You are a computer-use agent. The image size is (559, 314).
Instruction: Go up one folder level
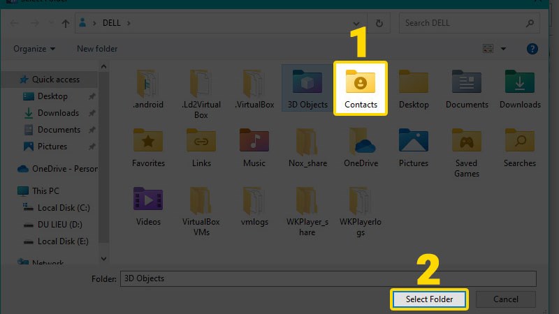[65, 24]
